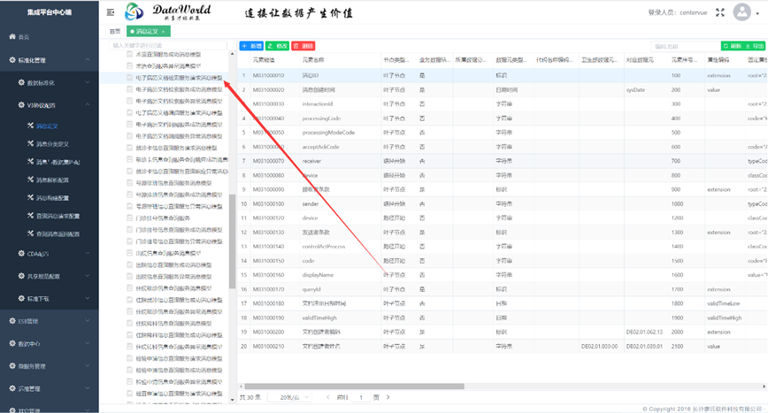The height and width of the screenshot is (413, 768).
Task: Click gear icon beside CDA config
Action: click(21, 254)
